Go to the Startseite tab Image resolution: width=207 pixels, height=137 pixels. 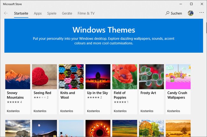pyautogui.click(x=21, y=13)
